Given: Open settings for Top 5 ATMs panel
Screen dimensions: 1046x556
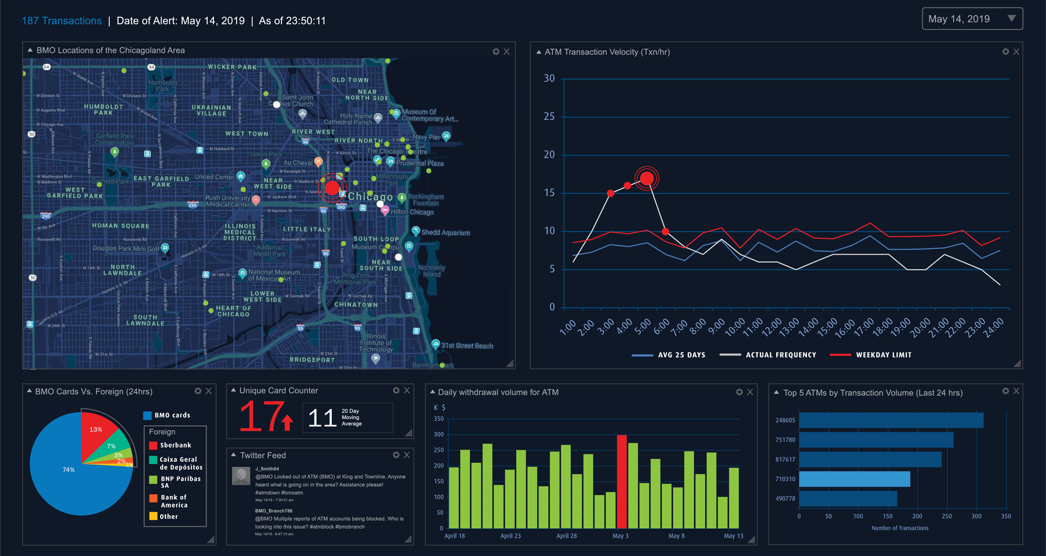Looking at the screenshot, I should tap(1005, 391).
